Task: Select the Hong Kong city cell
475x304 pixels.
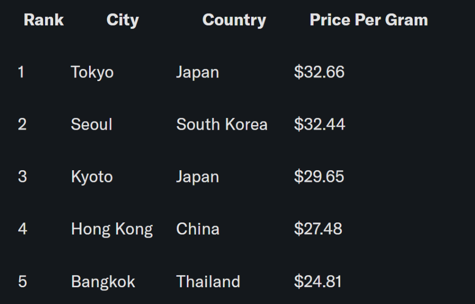Action: [112, 230]
